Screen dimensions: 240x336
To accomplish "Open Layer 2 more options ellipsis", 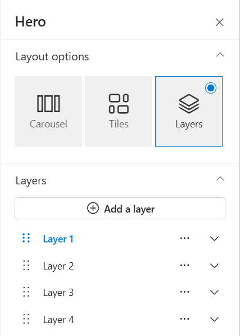I will [184, 266].
